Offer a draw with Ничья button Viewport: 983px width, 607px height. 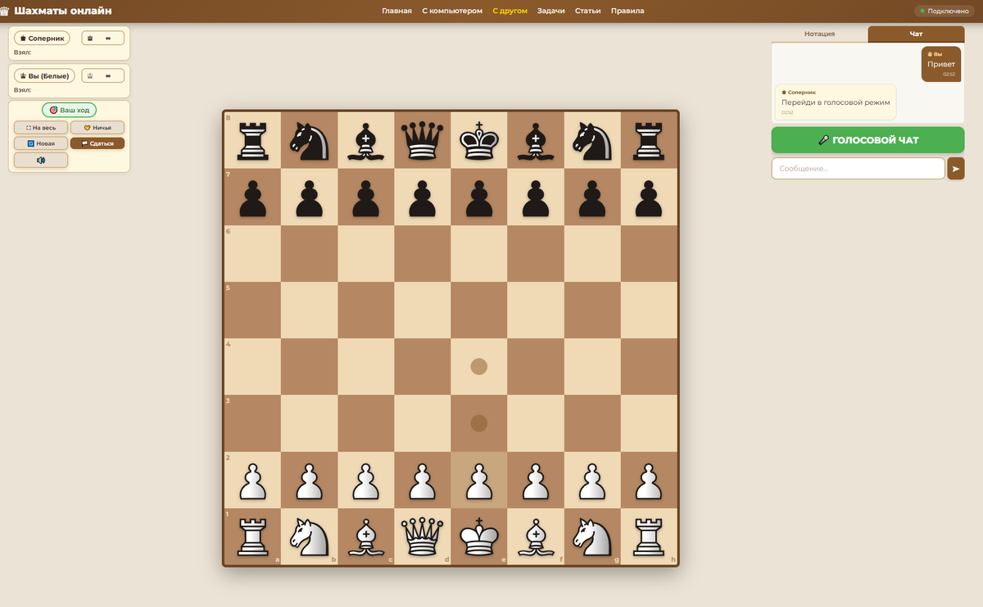tap(97, 127)
